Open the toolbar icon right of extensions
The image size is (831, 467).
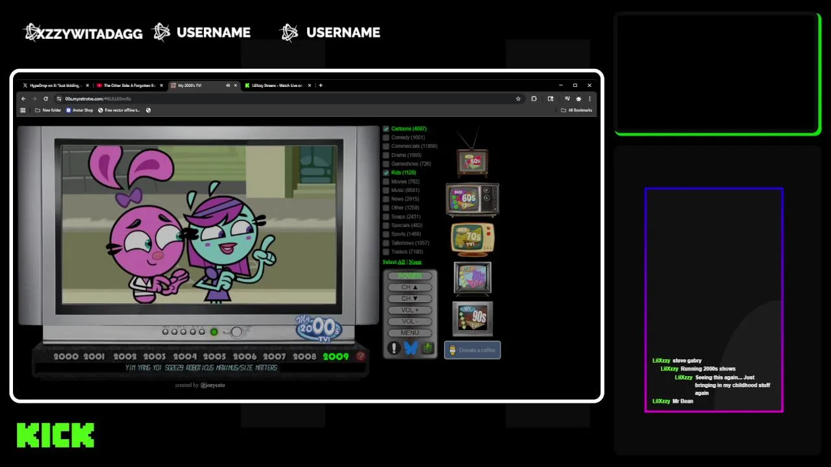[551, 99]
